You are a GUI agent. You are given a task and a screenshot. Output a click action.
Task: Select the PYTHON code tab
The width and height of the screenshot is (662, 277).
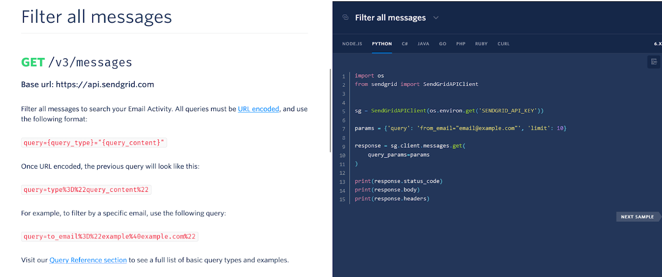point(381,44)
